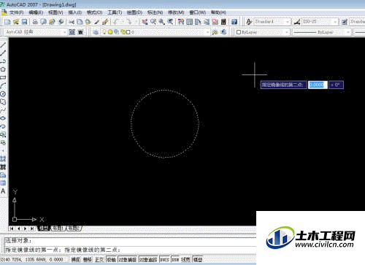Activate the Zoom realtime magnifier icon
This screenshot has width=365, height=265.
[x=153, y=22]
